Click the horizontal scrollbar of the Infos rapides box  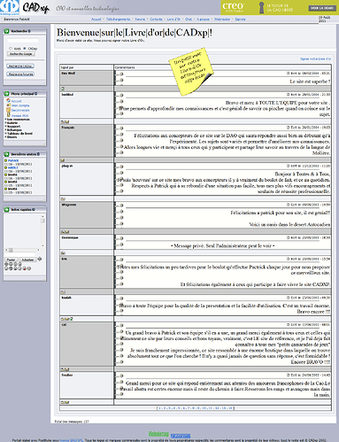coord(22,250)
